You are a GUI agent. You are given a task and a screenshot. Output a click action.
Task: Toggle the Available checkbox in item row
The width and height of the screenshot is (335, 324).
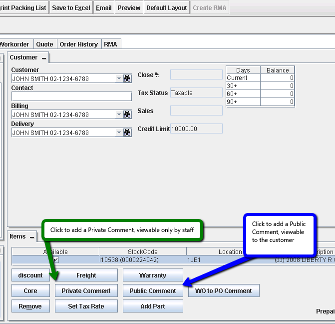(x=56, y=260)
